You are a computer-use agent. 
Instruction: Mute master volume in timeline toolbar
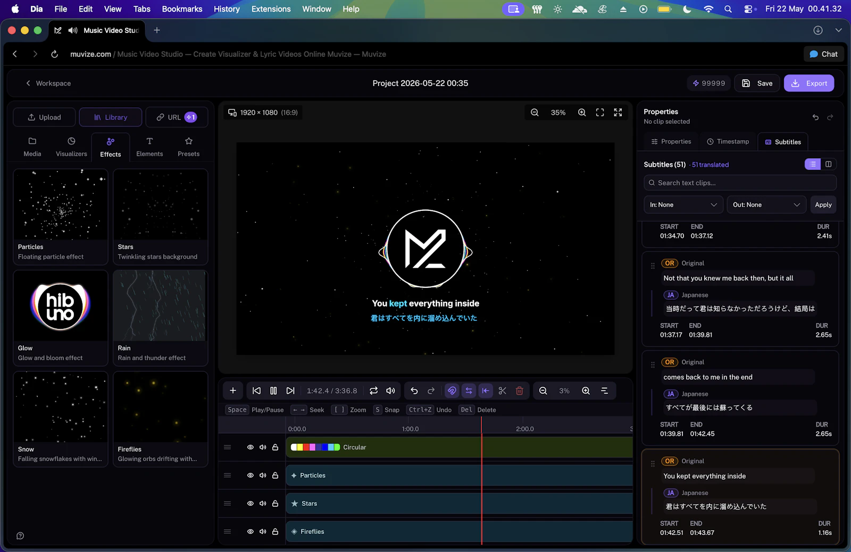[390, 390]
